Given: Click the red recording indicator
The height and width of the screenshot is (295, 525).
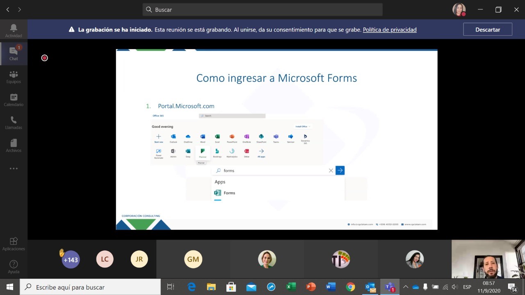Looking at the screenshot, I should tap(45, 58).
